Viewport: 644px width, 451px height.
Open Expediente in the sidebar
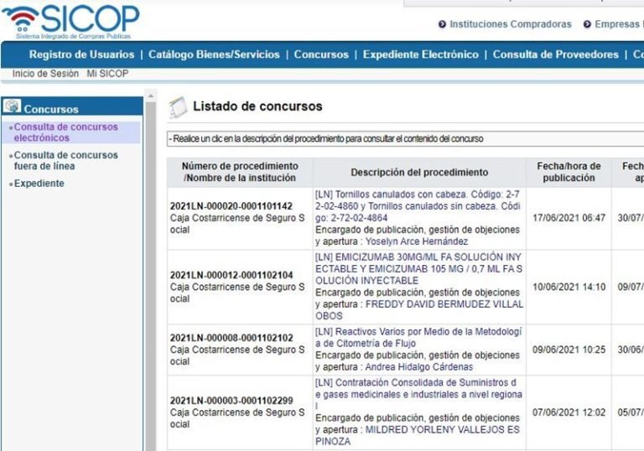[39, 184]
